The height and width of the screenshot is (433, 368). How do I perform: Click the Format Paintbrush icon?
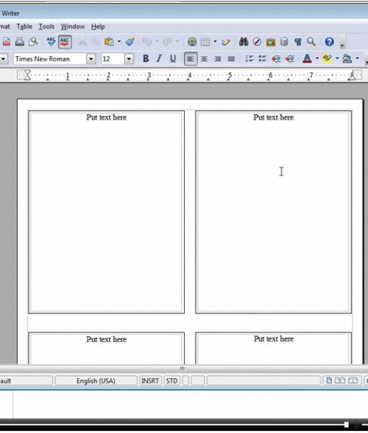click(130, 42)
